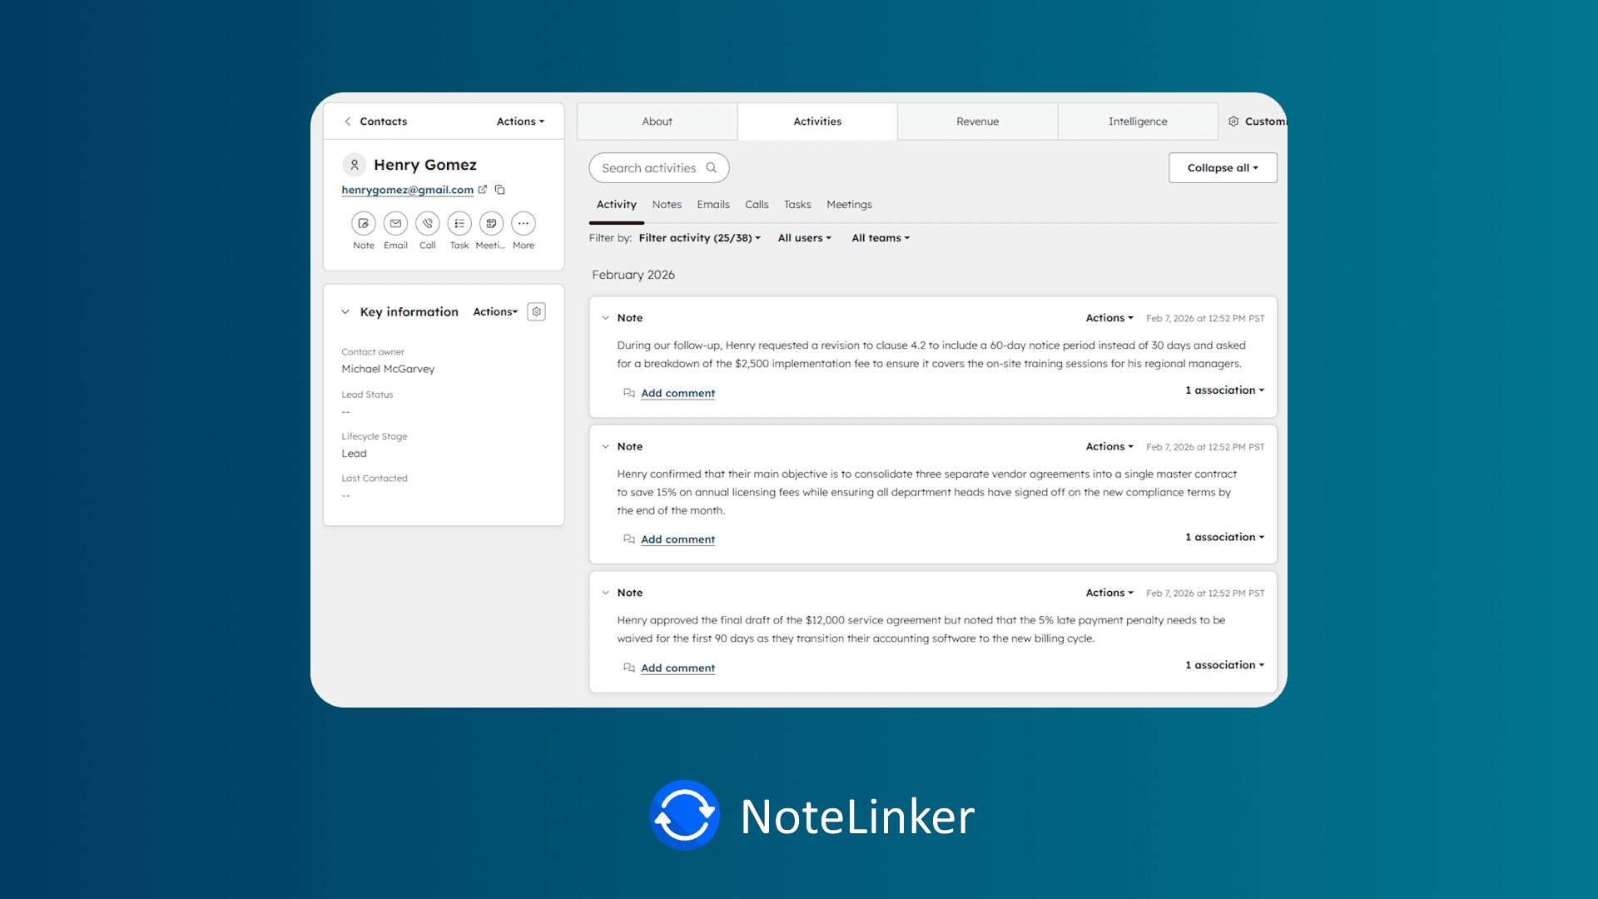Start a Call using the phone icon
Viewport: 1598px width, 899px height.
coord(427,223)
